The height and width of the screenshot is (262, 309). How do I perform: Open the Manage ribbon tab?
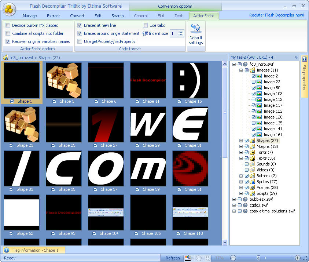pyautogui.click(x=30, y=16)
